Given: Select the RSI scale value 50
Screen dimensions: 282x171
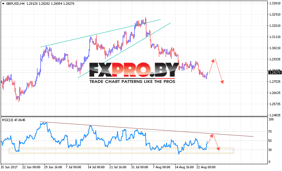Looking at the screenshot, I should [x=270, y=141].
